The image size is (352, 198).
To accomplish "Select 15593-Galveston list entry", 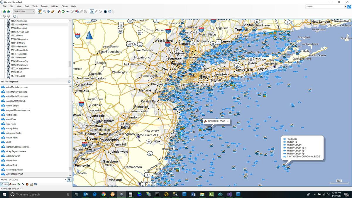I will 19,47.
